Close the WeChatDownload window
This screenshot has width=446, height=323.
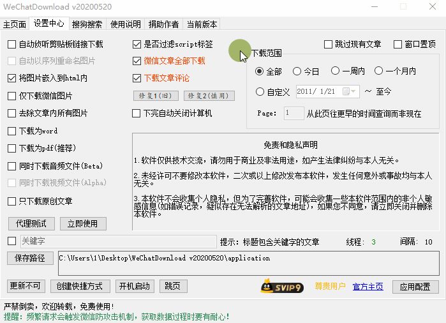click(x=433, y=6)
